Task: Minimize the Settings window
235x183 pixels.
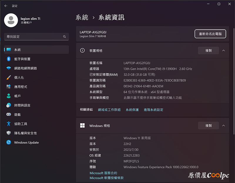Action: click(208, 4)
